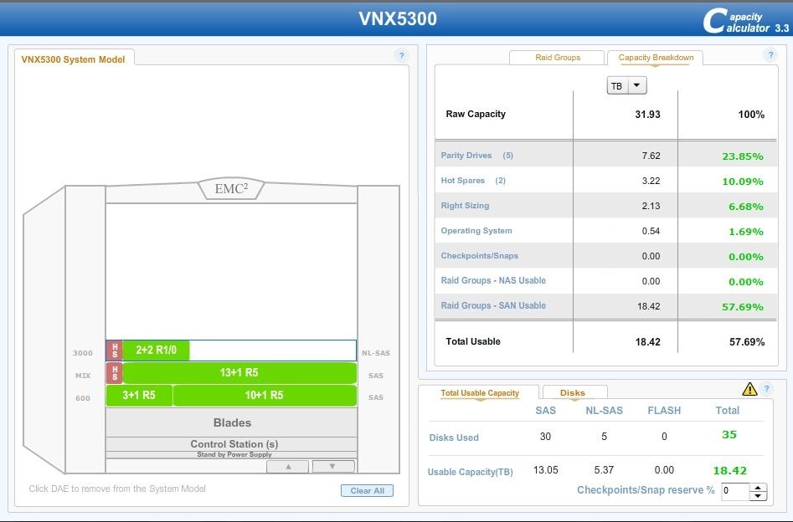Click the 23.85% parity percentage
The height and width of the screenshot is (522, 793).
coord(743,156)
